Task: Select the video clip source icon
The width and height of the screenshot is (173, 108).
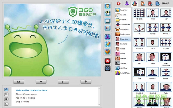Action: pyautogui.click(x=108, y=14)
